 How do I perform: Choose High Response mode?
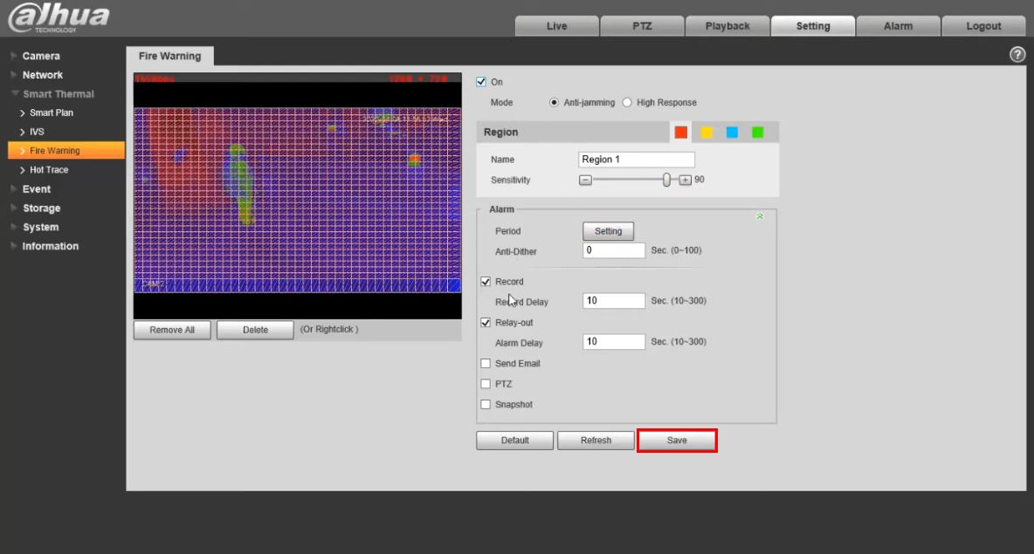627,103
